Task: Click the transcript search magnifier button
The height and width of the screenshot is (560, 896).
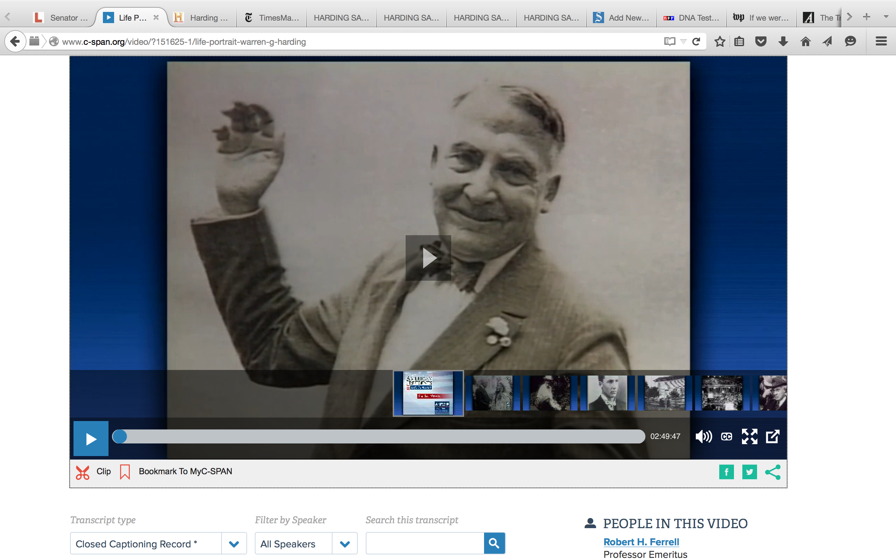Action: point(494,543)
